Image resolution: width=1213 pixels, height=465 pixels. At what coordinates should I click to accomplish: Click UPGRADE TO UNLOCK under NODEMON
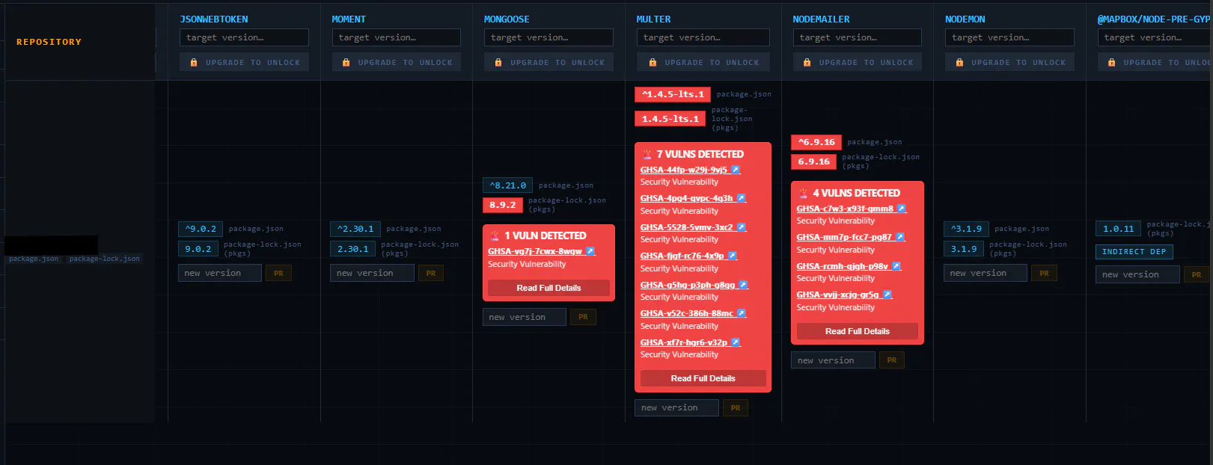[x=1010, y=63]
